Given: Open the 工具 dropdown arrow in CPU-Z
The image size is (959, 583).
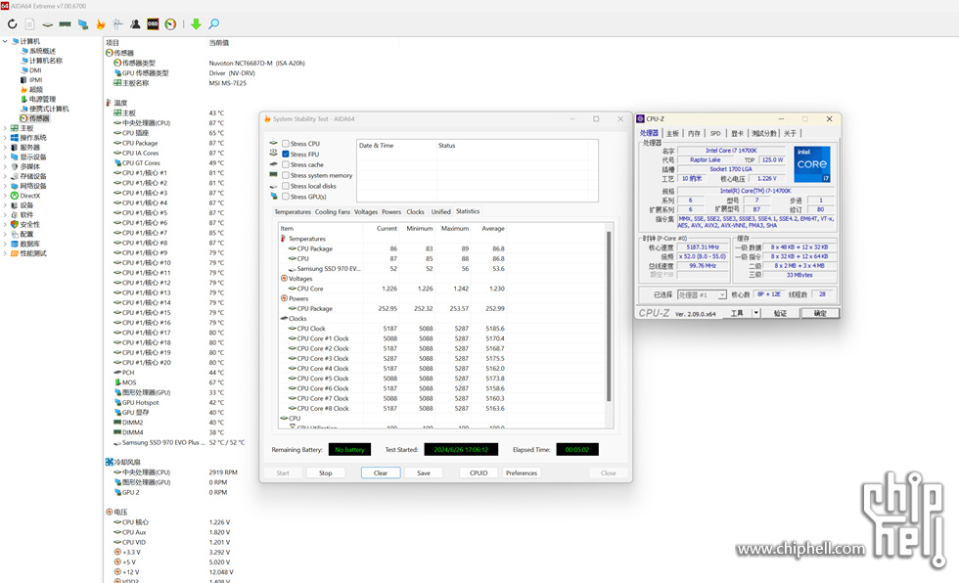Looking at the screenshot, I should click(x=755, y=313).
